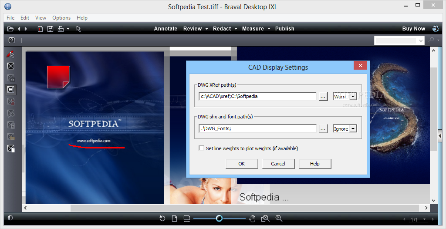Click Cancel in CAD Display Settings
Viewport: 446px width, 229px height.
pos(278,164)
